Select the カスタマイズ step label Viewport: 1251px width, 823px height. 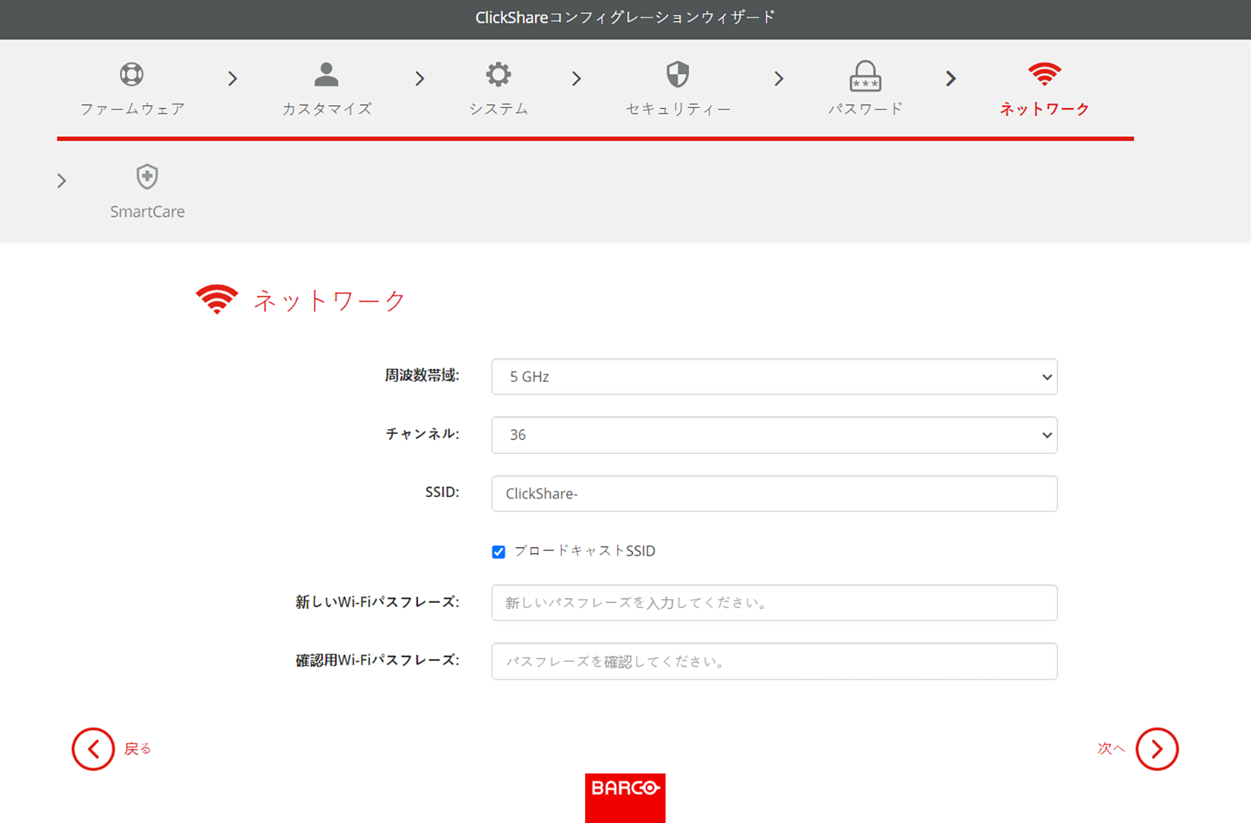point(327,109)
